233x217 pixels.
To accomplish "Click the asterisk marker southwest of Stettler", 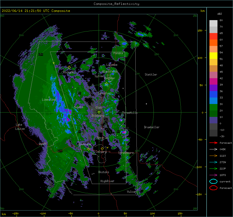I will coord(123,89).
